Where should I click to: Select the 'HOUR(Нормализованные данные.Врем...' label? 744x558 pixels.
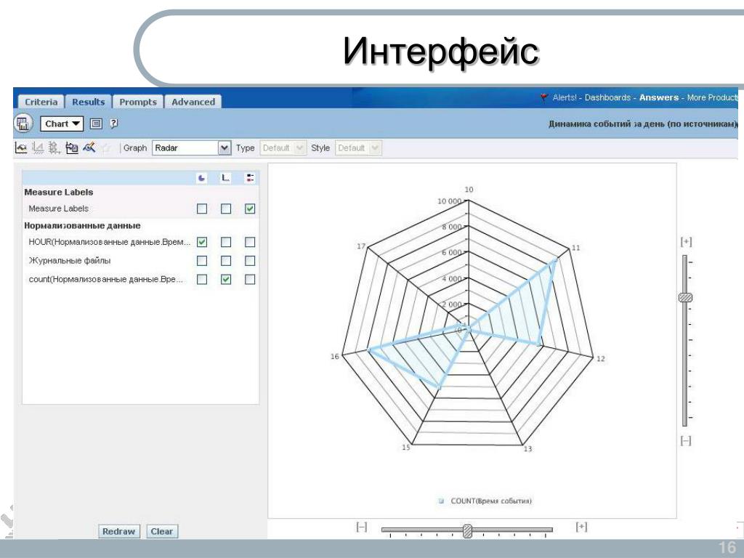click(110, 242)
